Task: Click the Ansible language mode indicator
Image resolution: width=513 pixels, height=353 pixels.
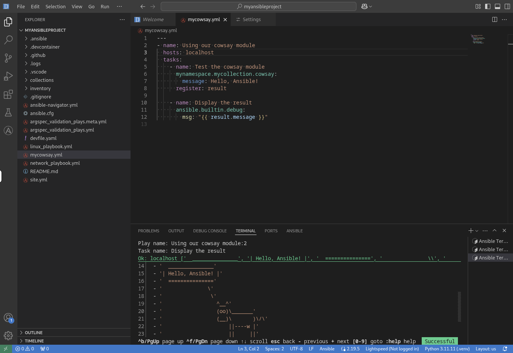Action: click(x=327, y=349)
